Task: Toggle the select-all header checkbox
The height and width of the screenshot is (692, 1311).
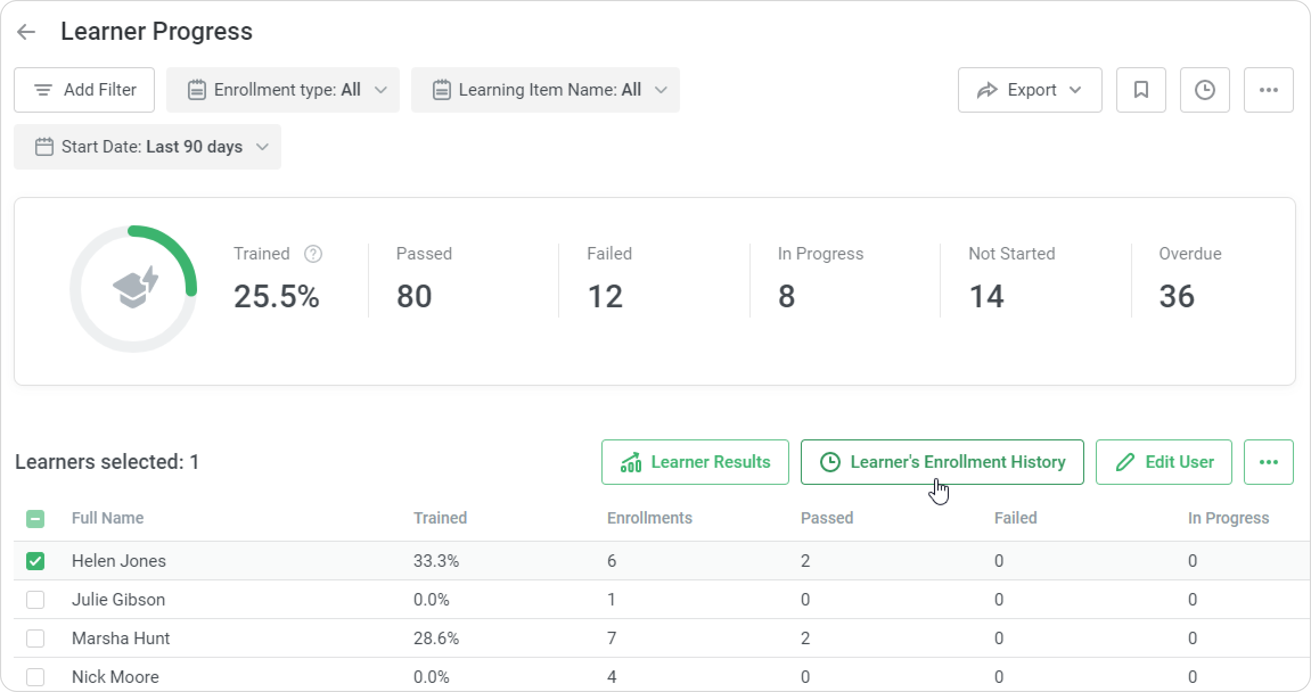Action: pyautogui.click(x=35, y=518)
